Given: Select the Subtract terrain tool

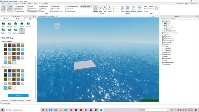Looking at the screenshot, I should [9, 25].
